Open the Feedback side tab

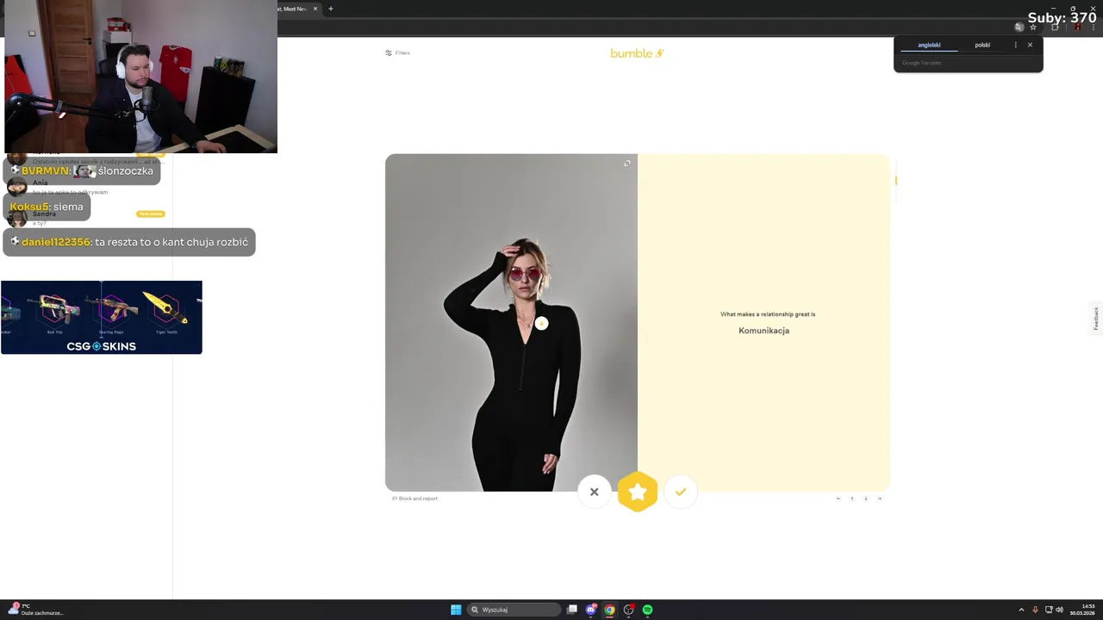pos(1096,318)
